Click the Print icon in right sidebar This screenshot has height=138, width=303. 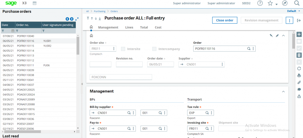[x=299, y=75]
